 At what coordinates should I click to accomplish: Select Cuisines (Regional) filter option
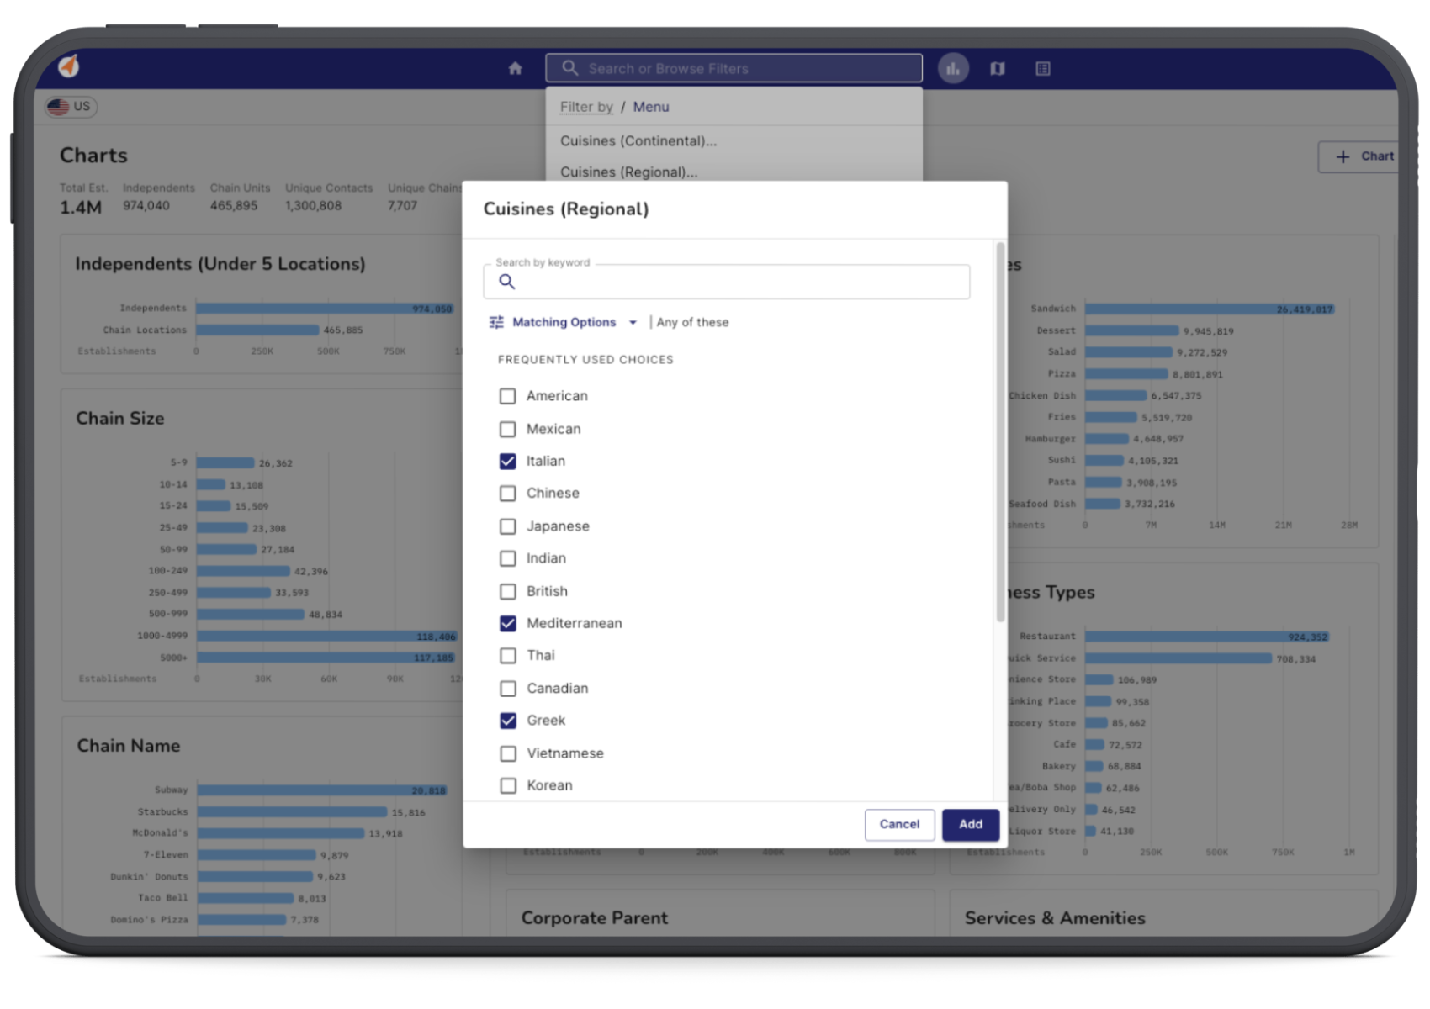[x=628, y=172]
